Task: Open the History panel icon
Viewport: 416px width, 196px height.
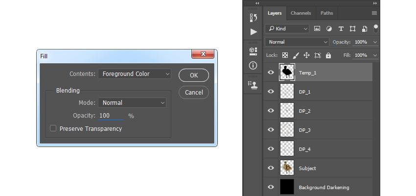Action: [x=254, y=18]
